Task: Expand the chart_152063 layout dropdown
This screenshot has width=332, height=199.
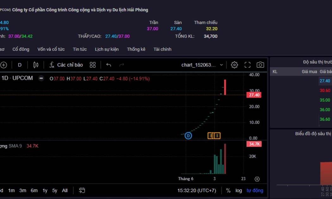Action: click(221, 65)
